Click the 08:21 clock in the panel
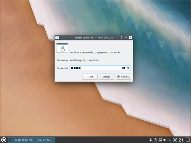Screen dimensions: 191x143 (178, 140)
